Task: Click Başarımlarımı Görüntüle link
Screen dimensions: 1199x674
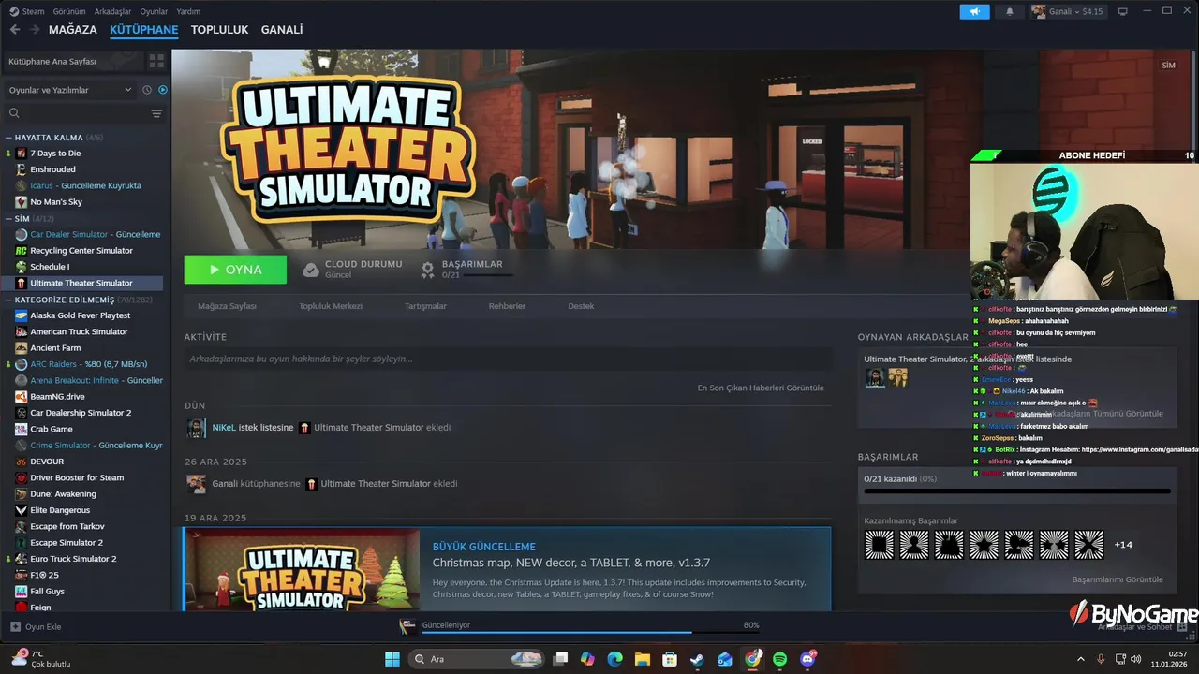Action: click(1118, 579)
